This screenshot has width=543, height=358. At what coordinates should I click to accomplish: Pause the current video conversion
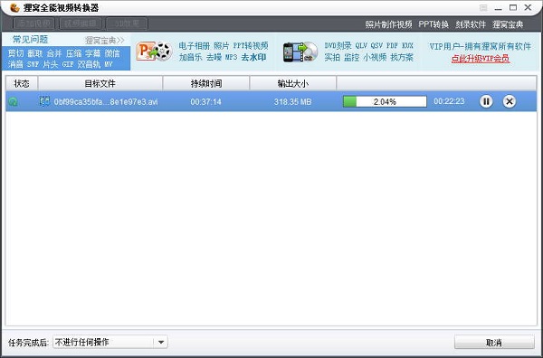point(486,101)
